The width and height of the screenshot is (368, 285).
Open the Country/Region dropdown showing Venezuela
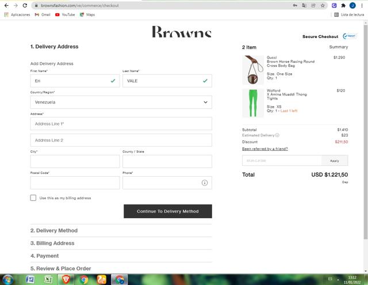click(121, 102)
